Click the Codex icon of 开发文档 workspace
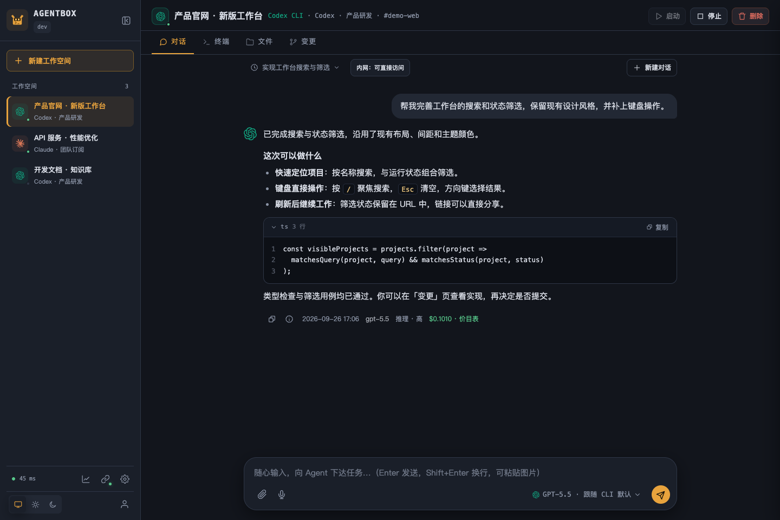Viewport: 780px width, 520px height. tap(20, 175)
